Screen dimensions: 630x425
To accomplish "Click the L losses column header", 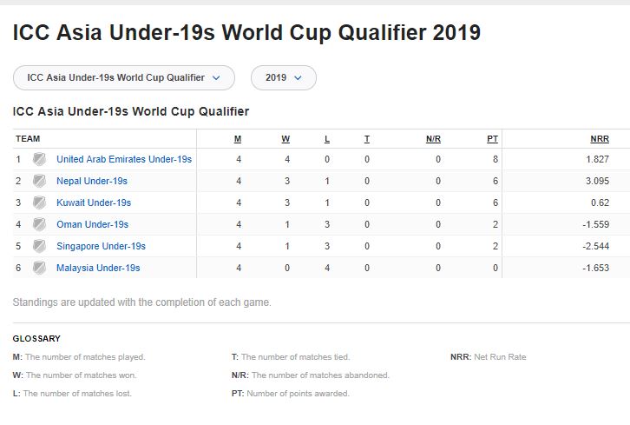I will point(327,139).
